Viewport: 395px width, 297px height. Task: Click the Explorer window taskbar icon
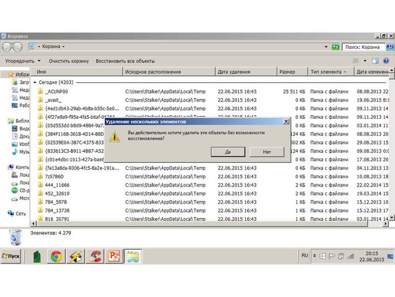pyautogui.click(x=133, y=256)
